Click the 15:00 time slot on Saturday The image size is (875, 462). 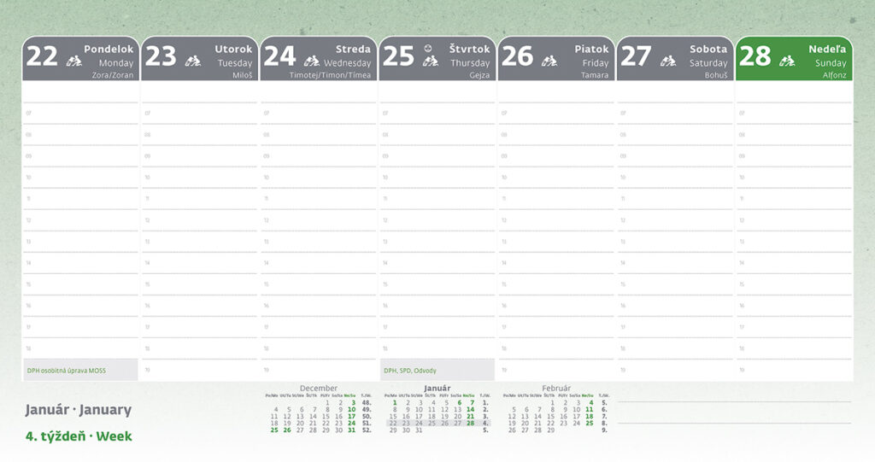click(x=675, y=284)
